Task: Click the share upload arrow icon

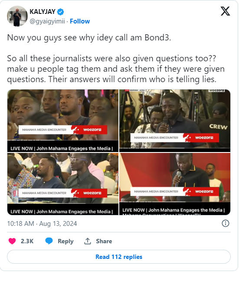Action: coord(88,241)
